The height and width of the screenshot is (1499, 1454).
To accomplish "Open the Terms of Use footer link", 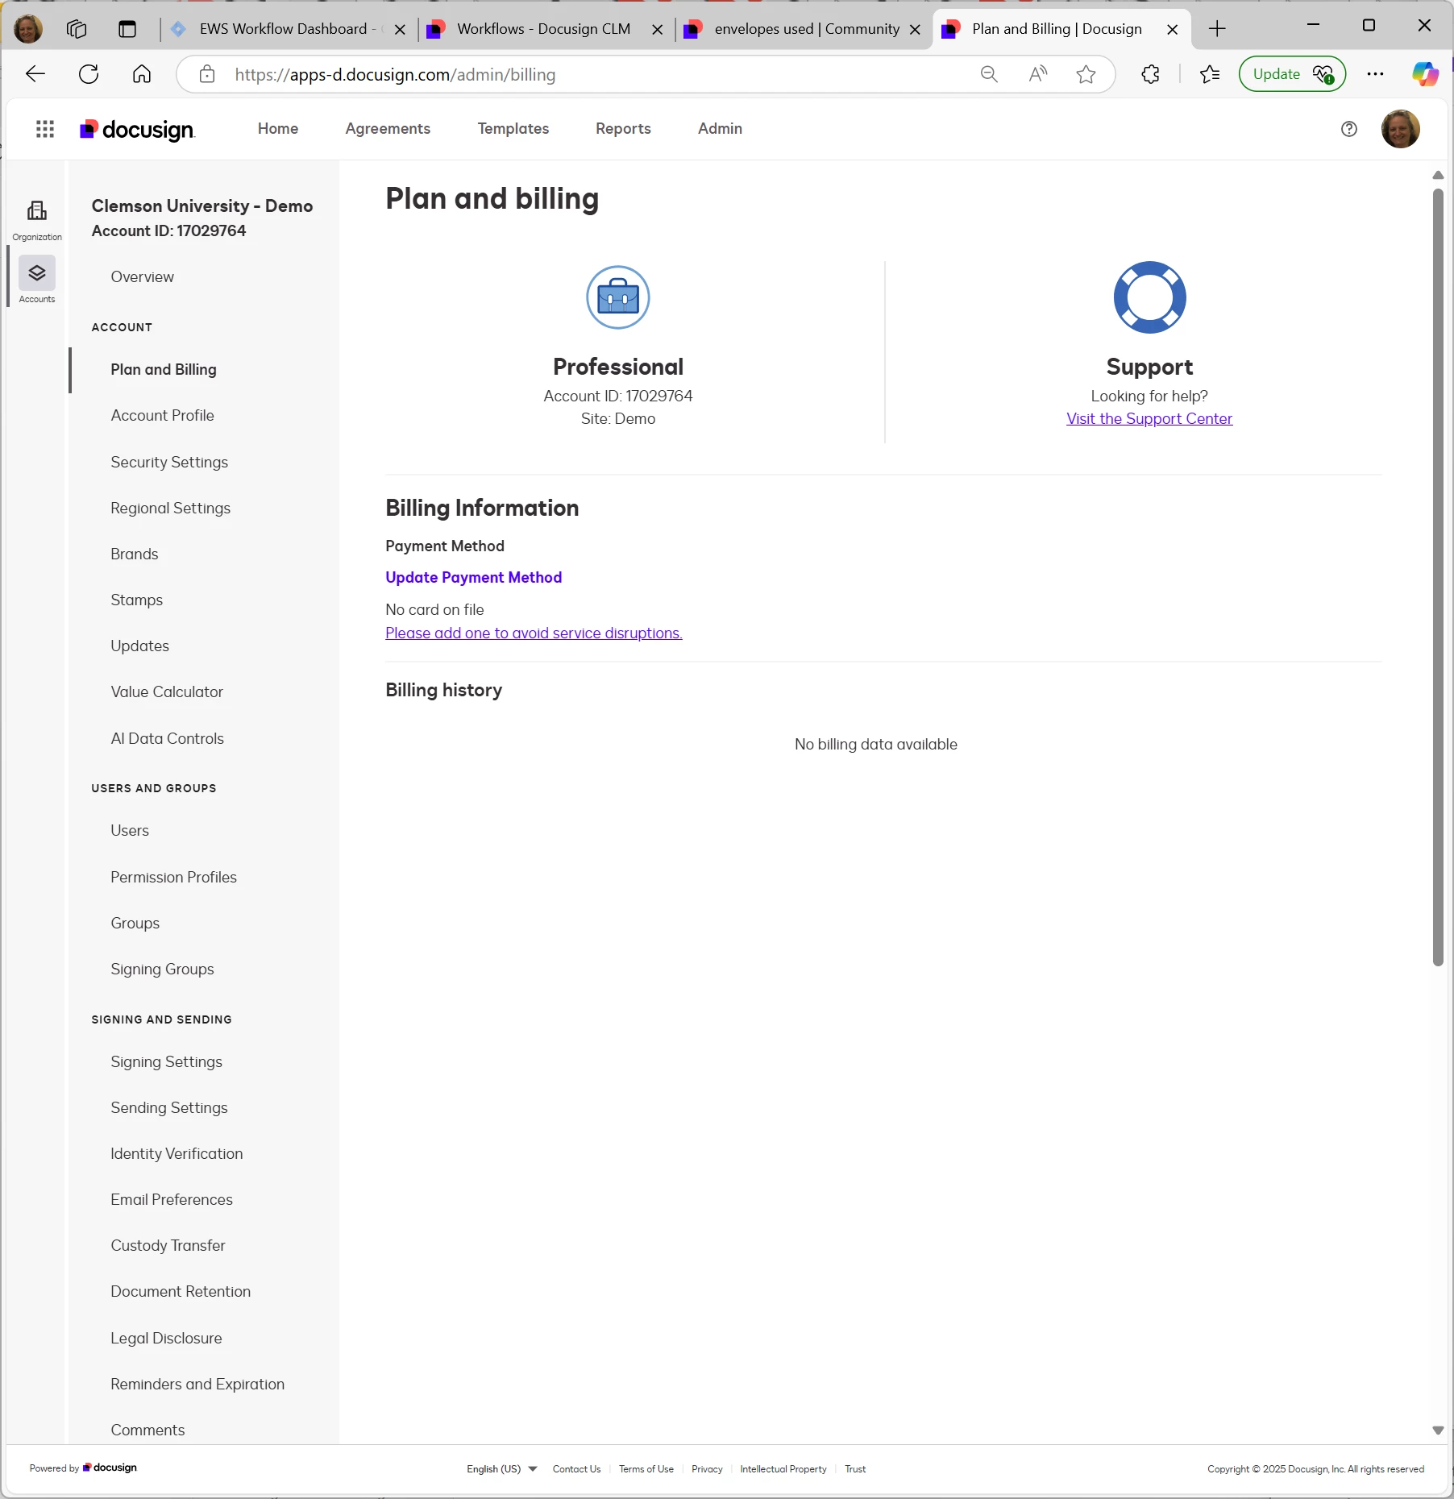I will [x=646, y=1469].
